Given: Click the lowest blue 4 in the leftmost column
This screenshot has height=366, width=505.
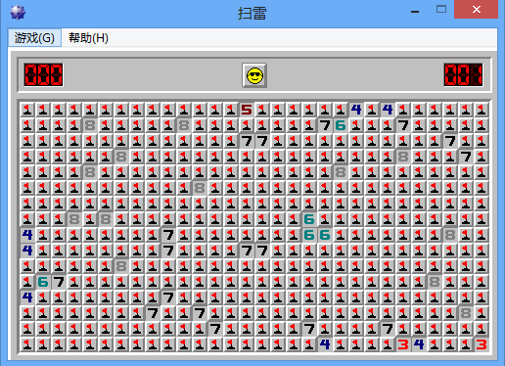Looking at the screenshot, I should tap(27, 297).
